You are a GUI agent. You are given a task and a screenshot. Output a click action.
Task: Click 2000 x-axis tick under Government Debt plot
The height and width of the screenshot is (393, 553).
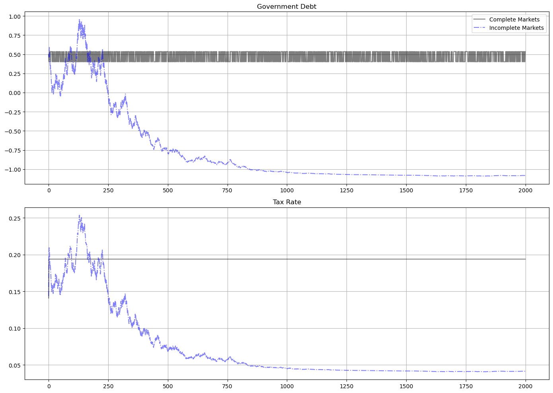pyautogui.click(x=525, y=190)
